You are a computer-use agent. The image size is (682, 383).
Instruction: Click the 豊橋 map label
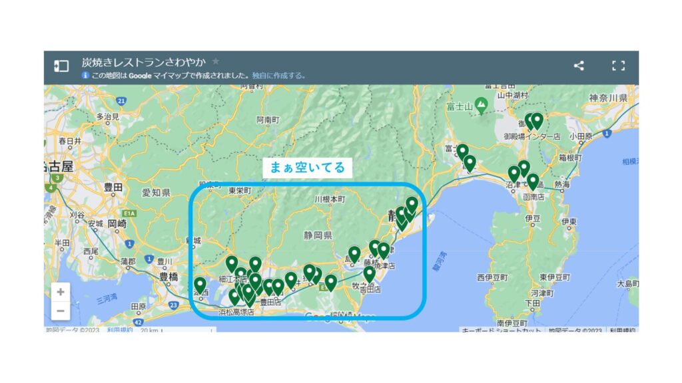point(169,277)
